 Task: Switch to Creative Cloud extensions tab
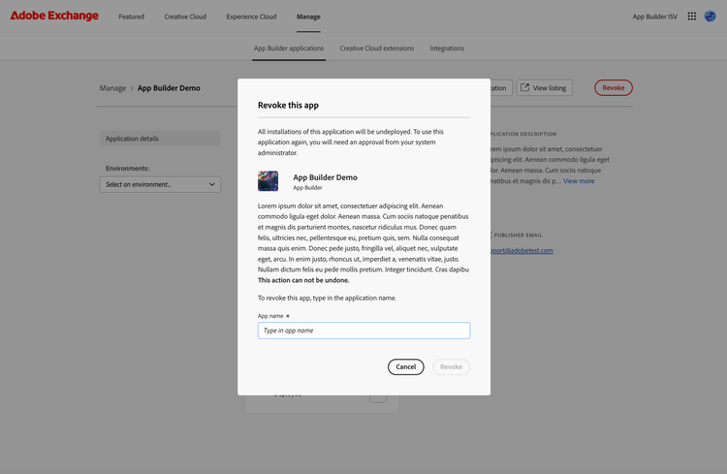(376, 48)
